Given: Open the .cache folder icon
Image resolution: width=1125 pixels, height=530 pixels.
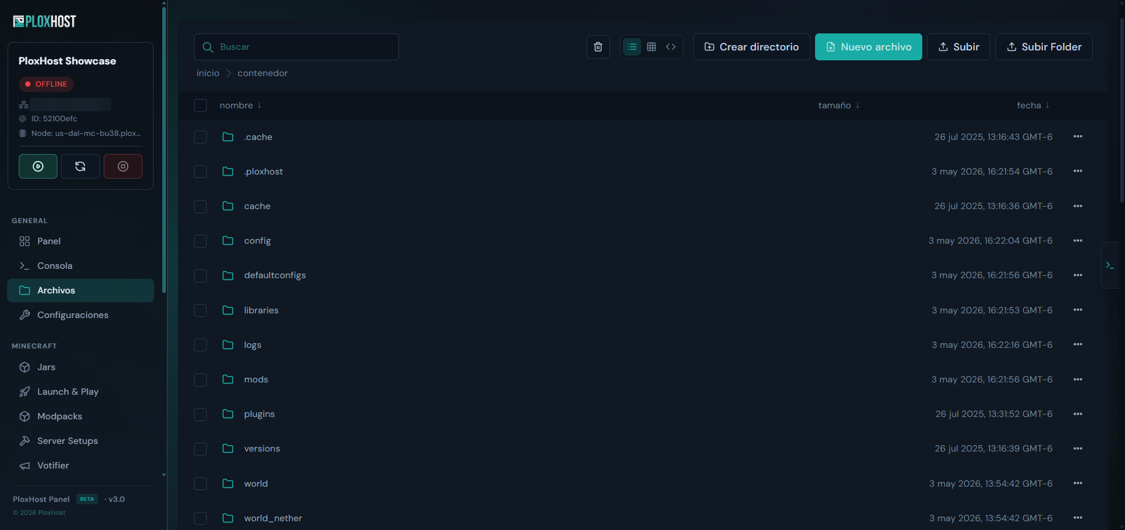Looking at the screenshot, I should [x=228, y=137].
